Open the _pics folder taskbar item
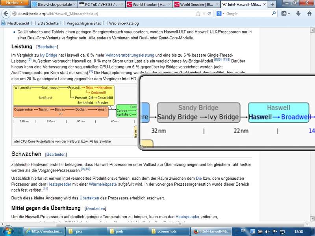This screenshot has width=315, height=236. 86,231
